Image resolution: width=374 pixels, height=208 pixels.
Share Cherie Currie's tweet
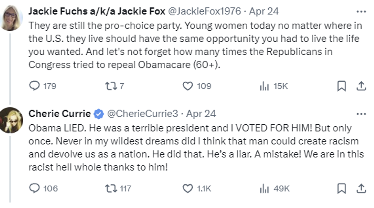pos(361,188)
